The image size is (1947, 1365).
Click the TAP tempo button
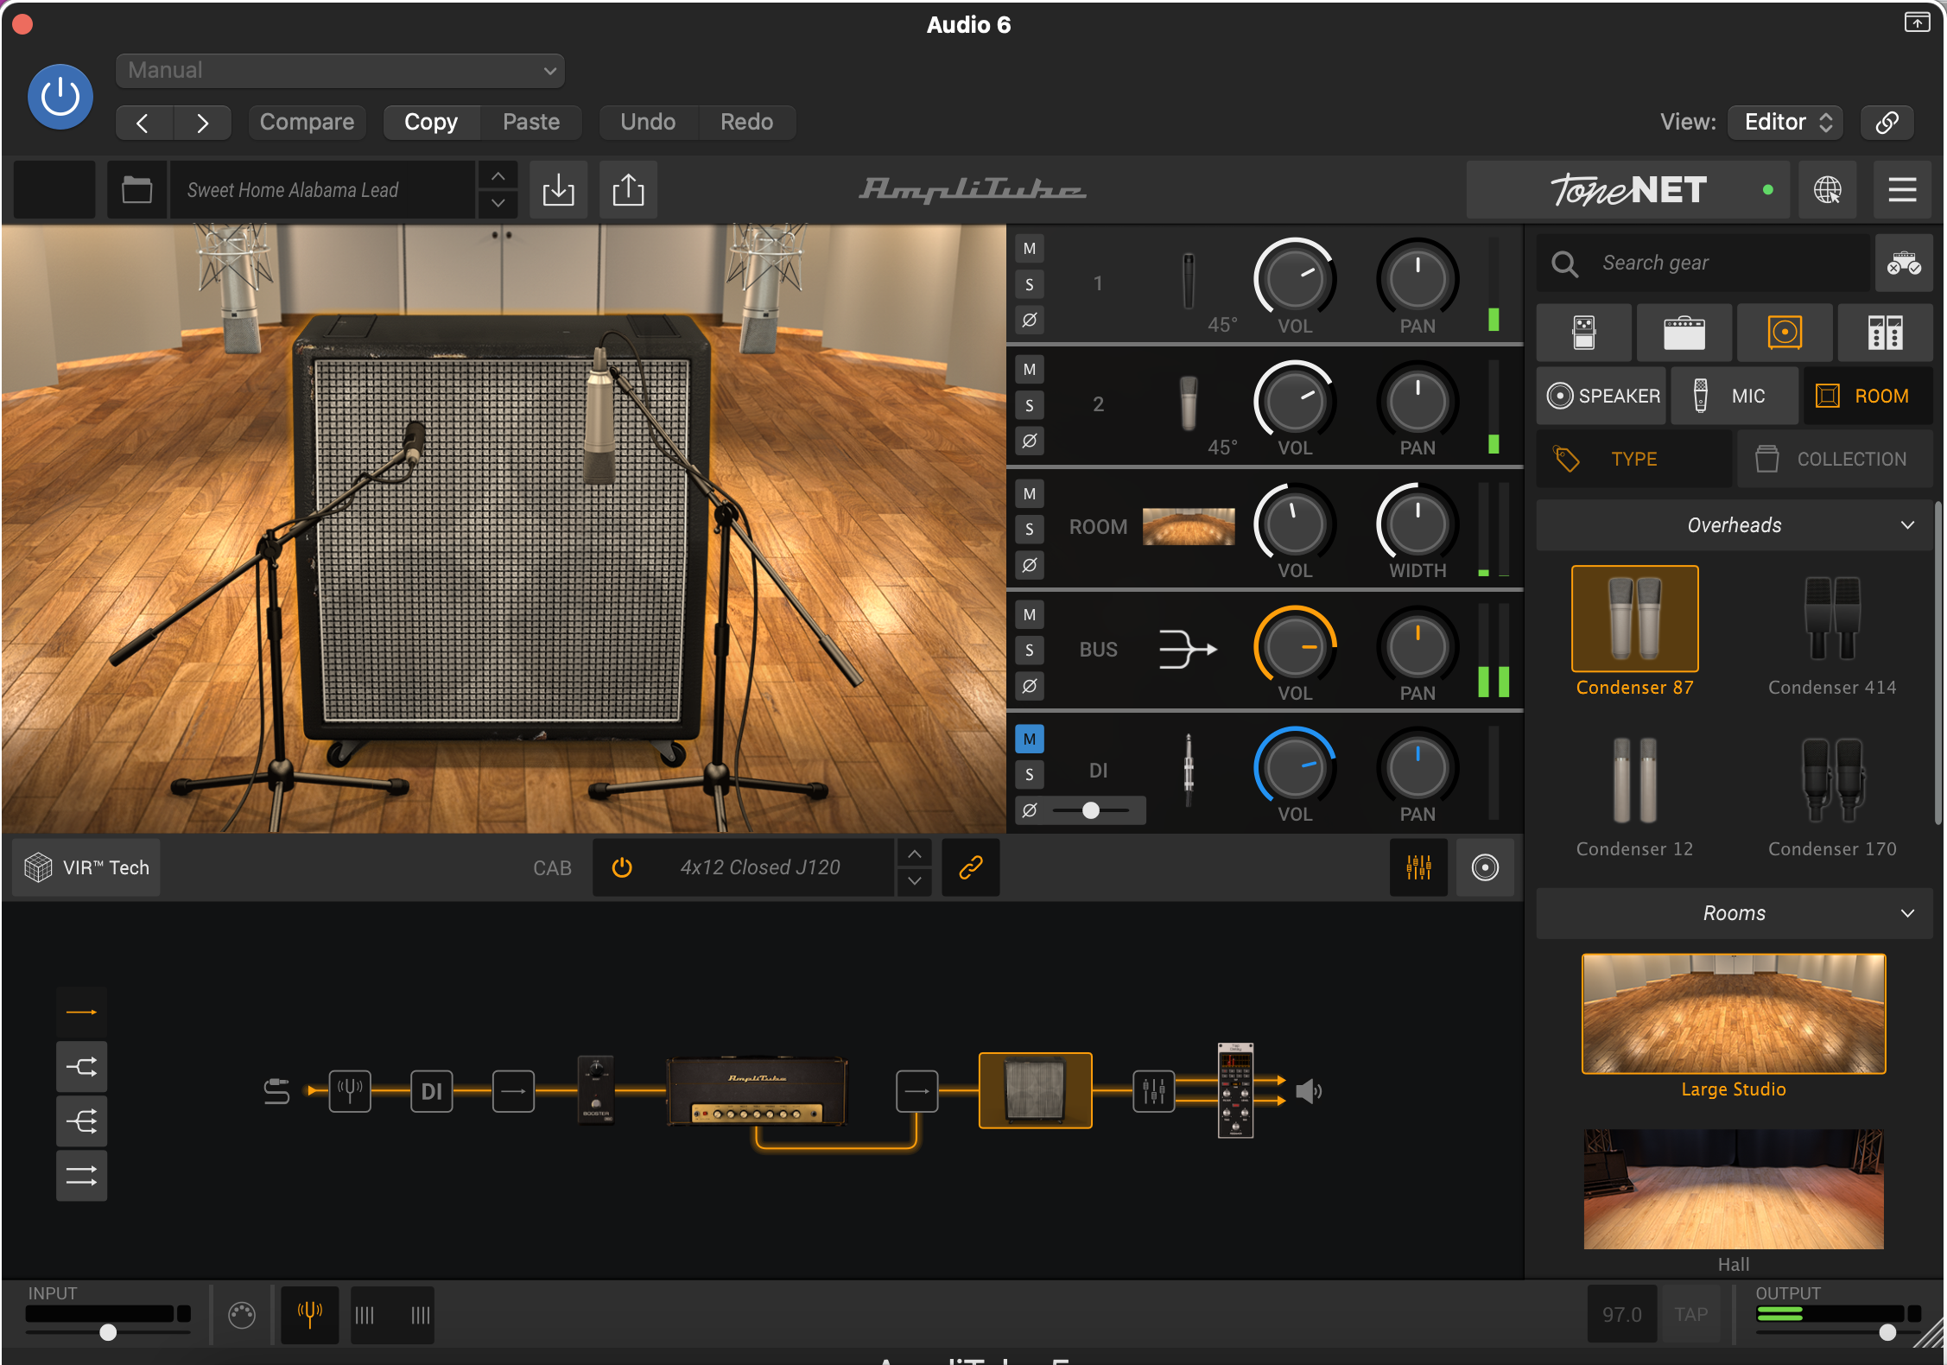(x=1690, y=1314)
